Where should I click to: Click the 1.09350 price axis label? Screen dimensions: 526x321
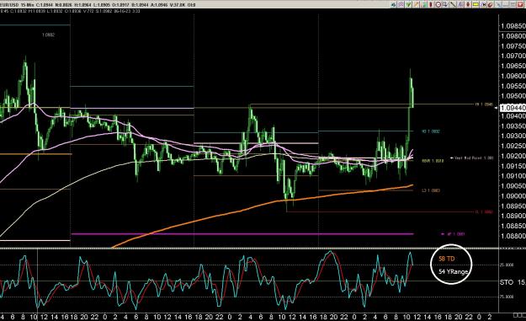point(513,126)
